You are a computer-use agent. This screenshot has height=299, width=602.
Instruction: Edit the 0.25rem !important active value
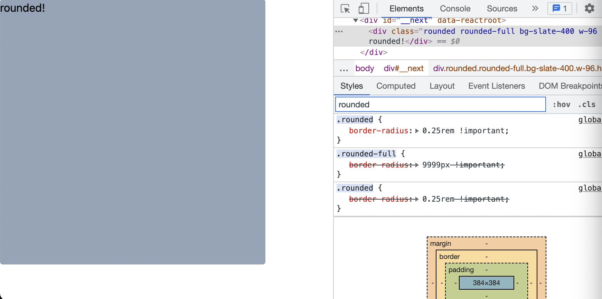464,131
